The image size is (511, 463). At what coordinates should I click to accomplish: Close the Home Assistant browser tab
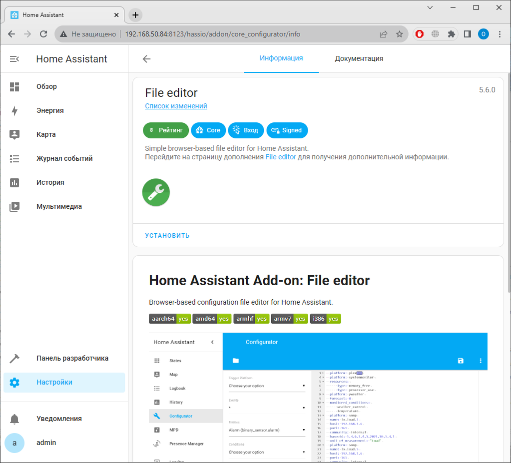(116, 15)
